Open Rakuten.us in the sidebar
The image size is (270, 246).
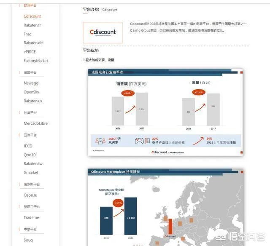pos(33,101)
